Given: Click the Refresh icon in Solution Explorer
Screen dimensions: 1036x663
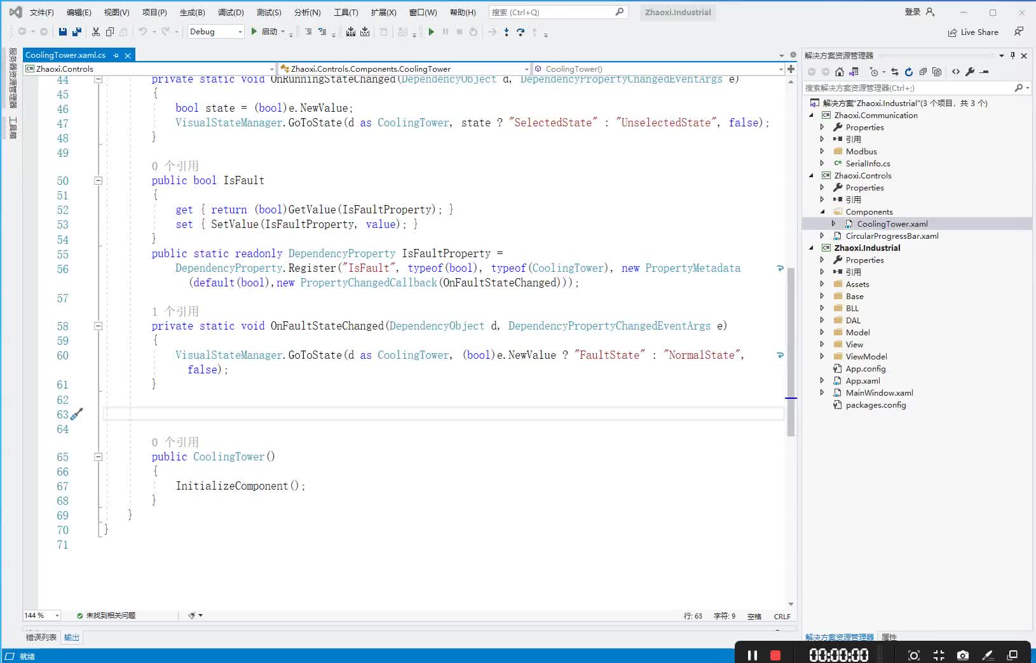Looking at the screenshot, I should click(x=909, y=72).
